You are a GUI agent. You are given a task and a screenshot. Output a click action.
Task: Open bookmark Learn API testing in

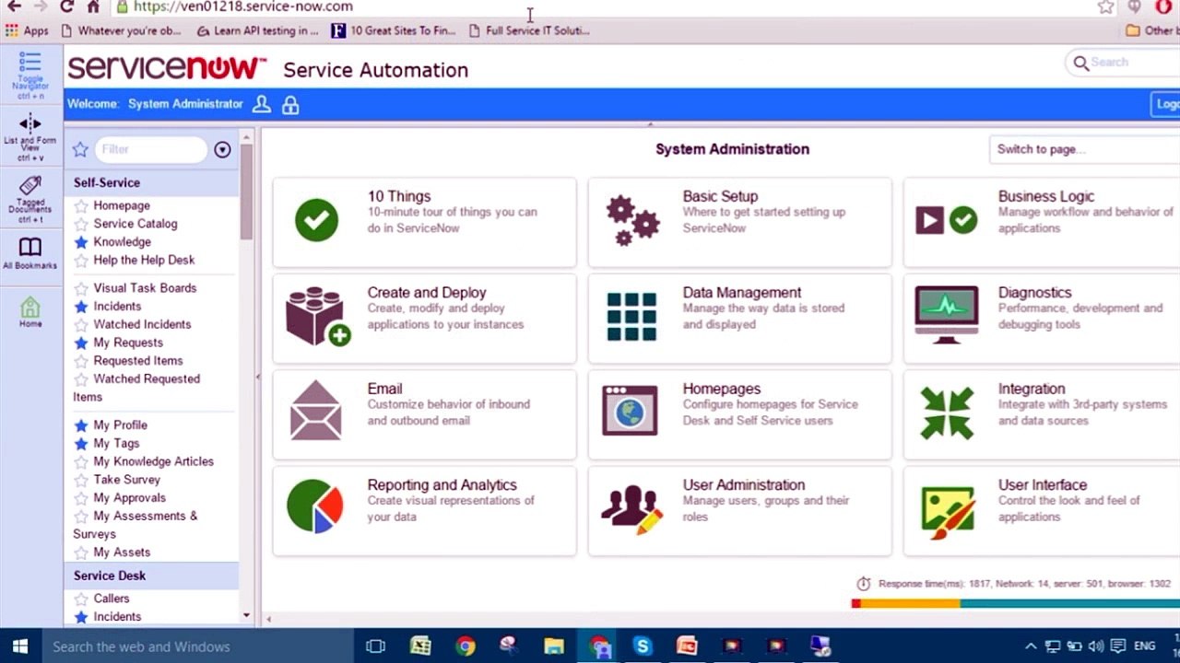(x=257, y=30)
